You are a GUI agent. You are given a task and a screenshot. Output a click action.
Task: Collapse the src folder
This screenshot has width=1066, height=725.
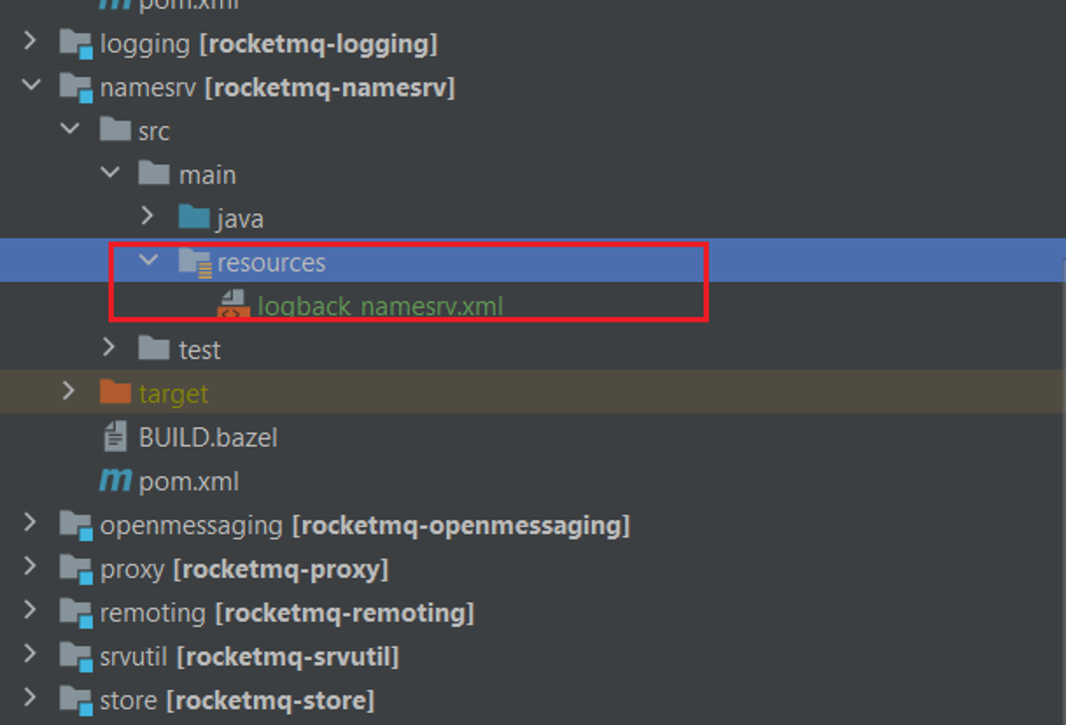[x=70, y=128]
